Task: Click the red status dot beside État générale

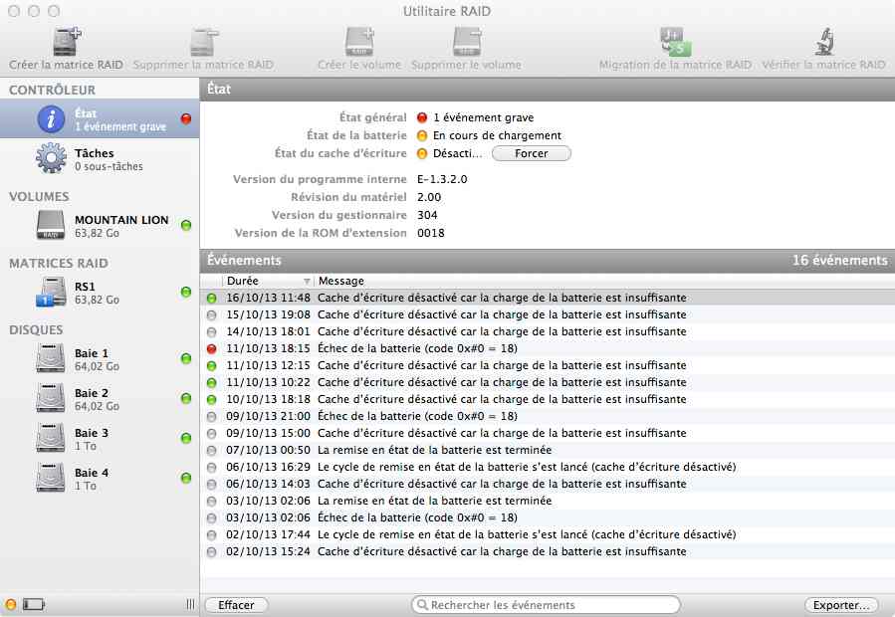Action: (422, 117)
